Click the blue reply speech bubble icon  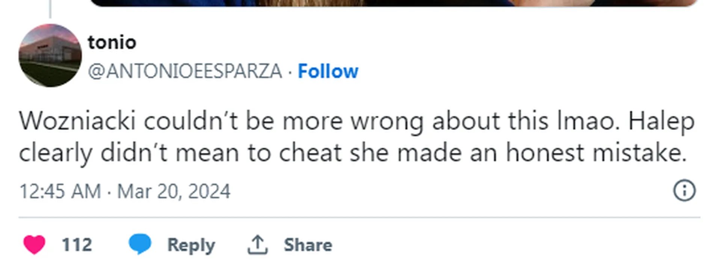point(140,244)
